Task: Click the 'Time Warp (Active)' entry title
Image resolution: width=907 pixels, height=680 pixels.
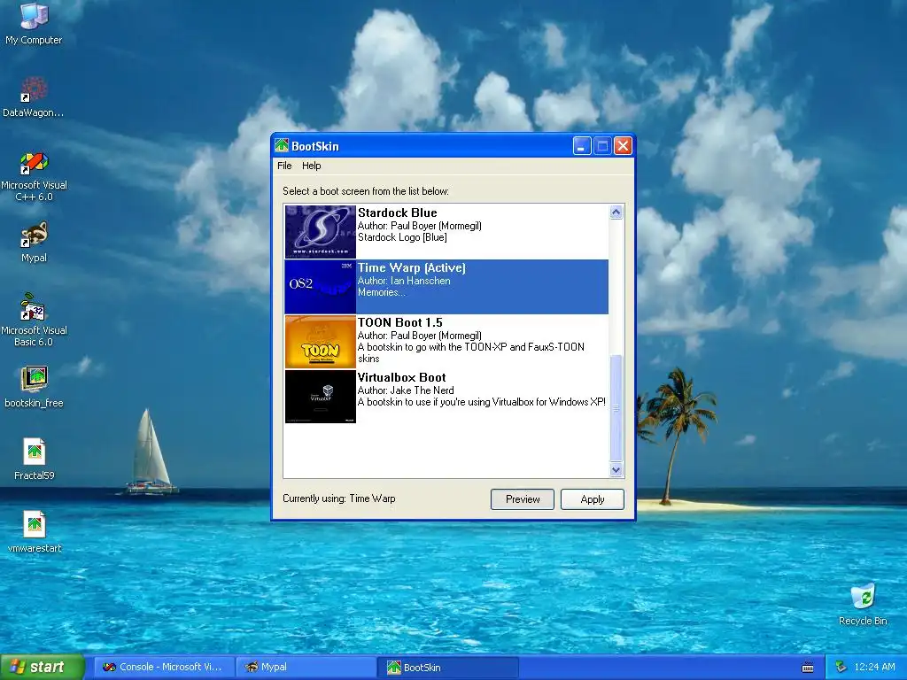Action: (x=412, y=267)
